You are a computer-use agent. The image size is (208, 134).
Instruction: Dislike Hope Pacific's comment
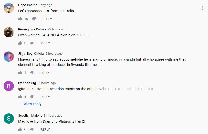coord(34,19)
